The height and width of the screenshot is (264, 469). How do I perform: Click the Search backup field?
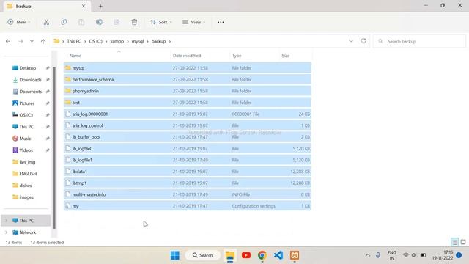point(419,41)
